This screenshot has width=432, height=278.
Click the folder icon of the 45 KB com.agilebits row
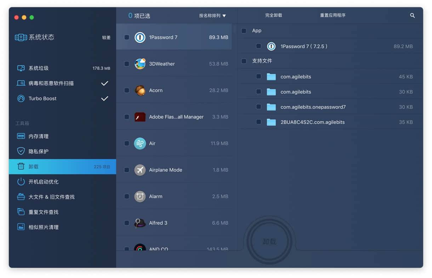(x=271, y=76)
